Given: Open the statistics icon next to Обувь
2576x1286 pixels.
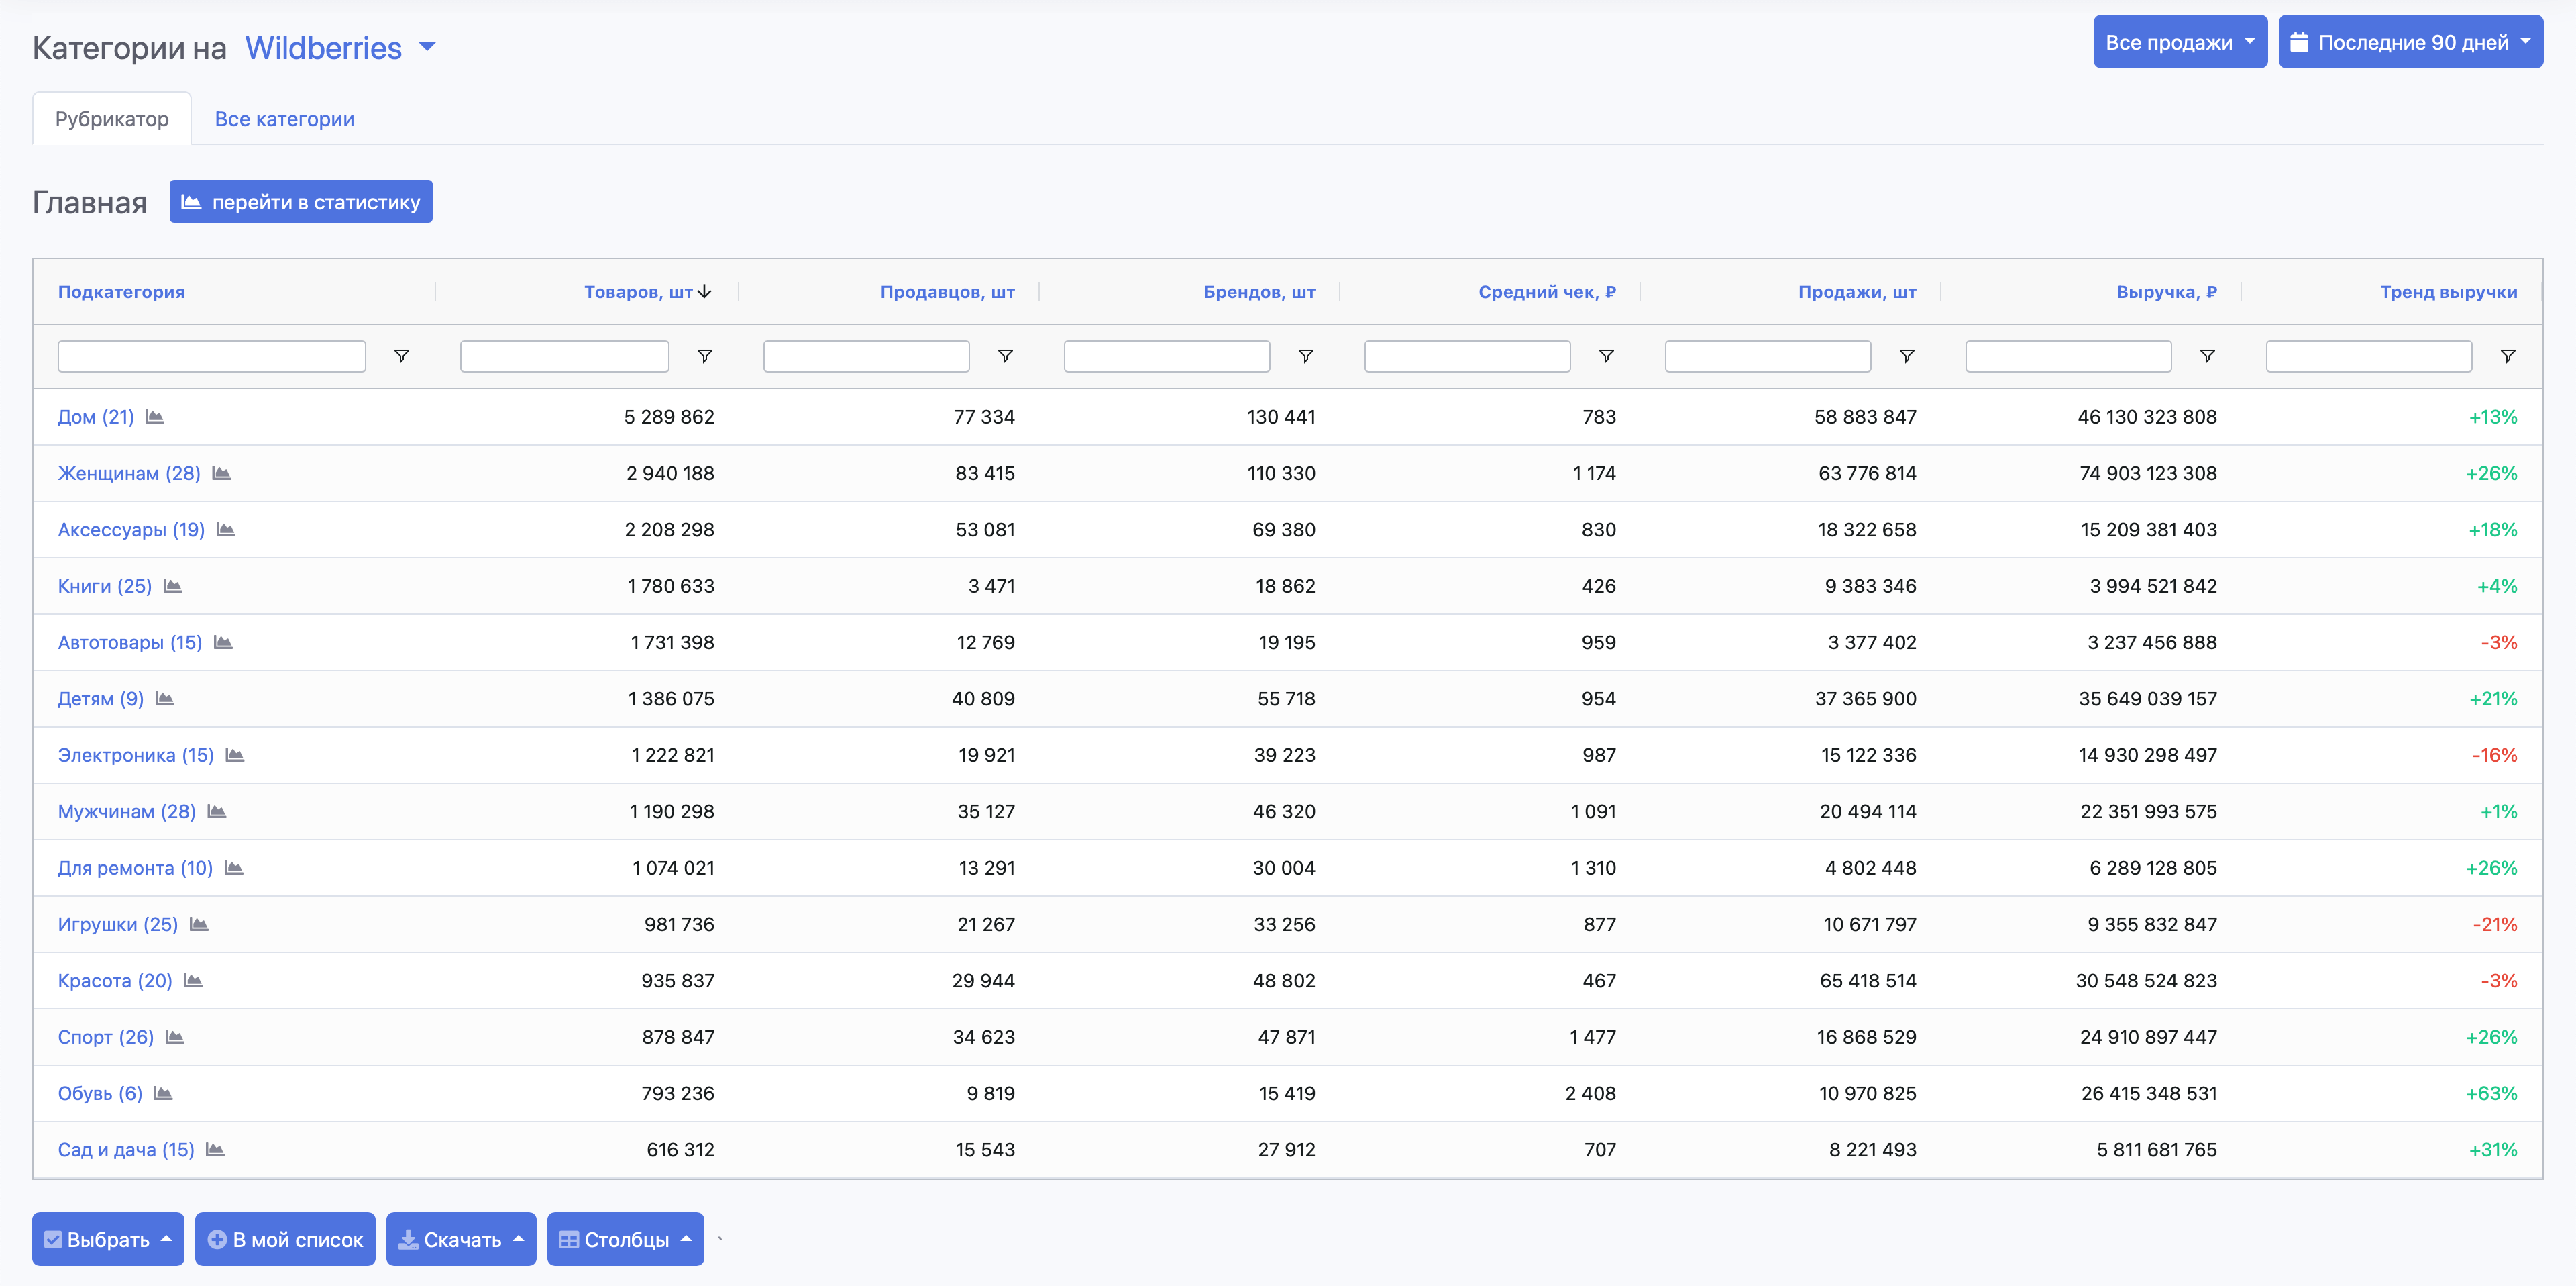Looking at the screenshot, I should [x=163, y=1093].
